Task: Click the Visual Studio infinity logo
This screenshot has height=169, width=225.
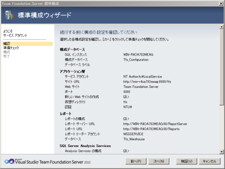Action: [x=9, y=161]
